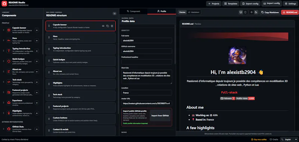Open the Component tab

[133, 11]
